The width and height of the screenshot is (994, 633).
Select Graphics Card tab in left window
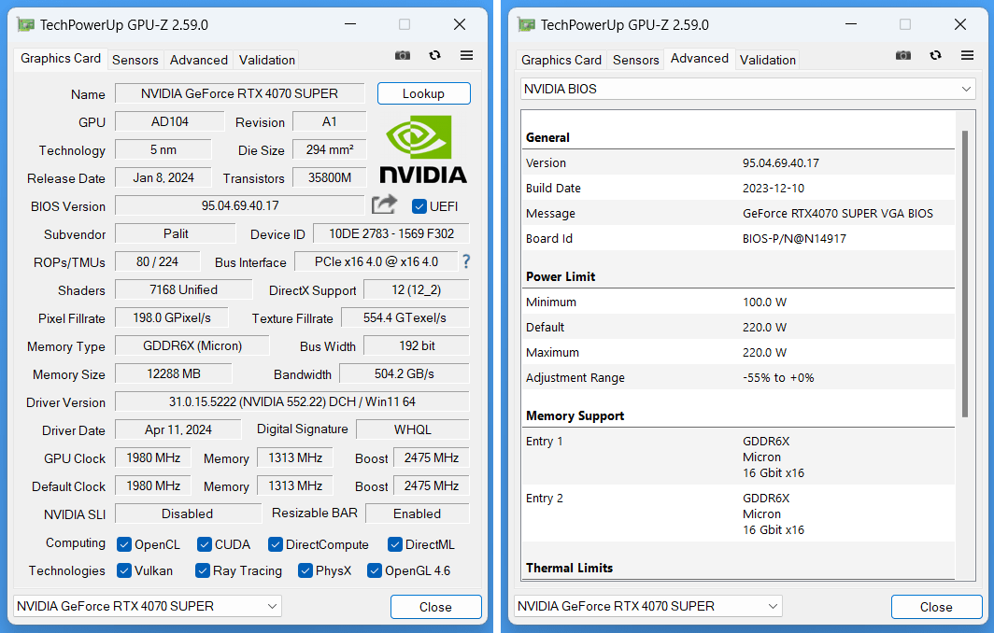(x=60, y=58)
